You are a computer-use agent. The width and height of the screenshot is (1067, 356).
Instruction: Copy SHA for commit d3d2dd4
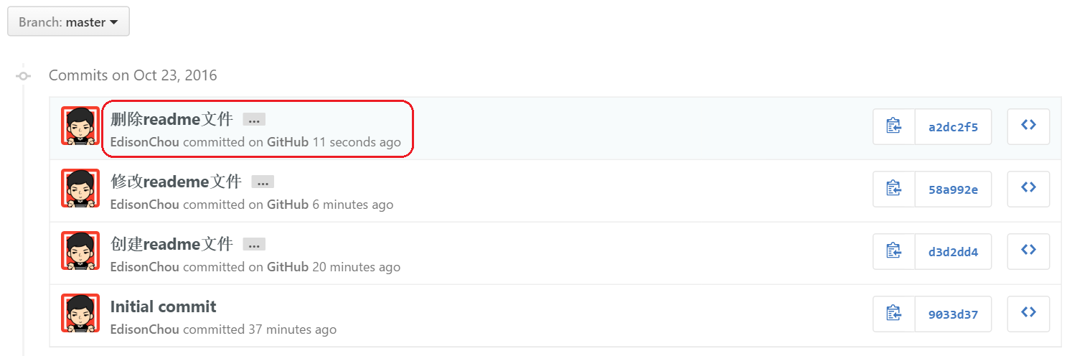(x=894, y=251)
